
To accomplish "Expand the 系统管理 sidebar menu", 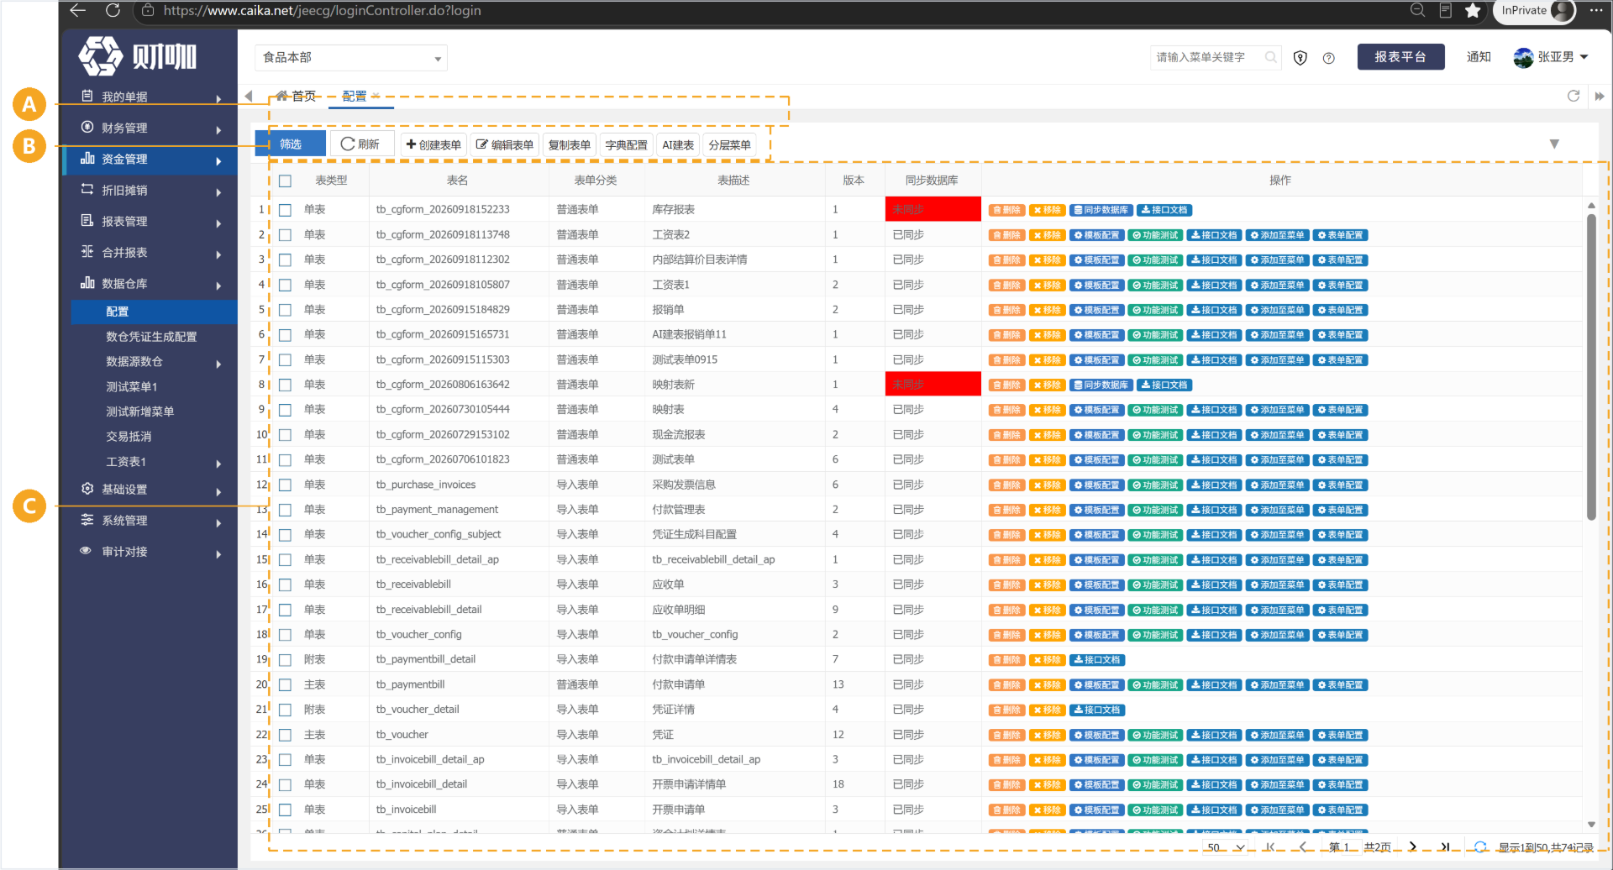I will pyautogui.click(x=150, y=520).
